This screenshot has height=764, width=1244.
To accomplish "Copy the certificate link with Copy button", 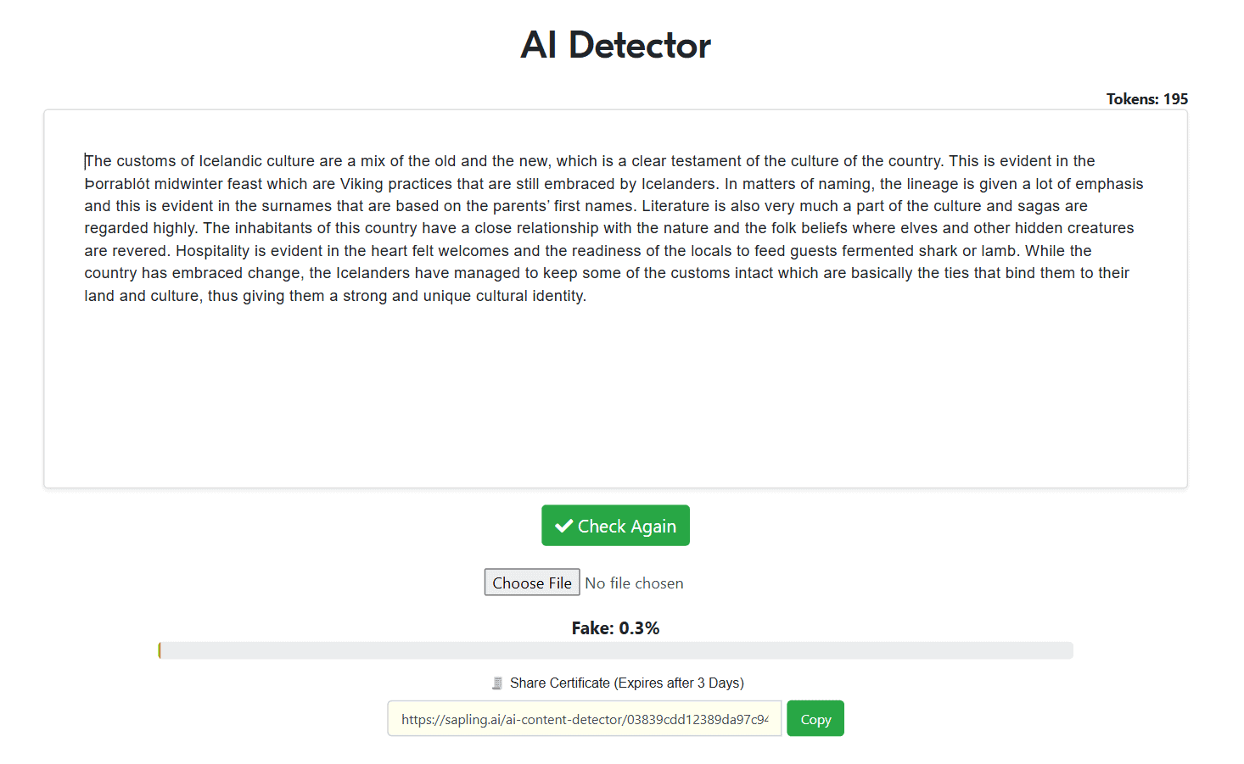I will [815, 719].
